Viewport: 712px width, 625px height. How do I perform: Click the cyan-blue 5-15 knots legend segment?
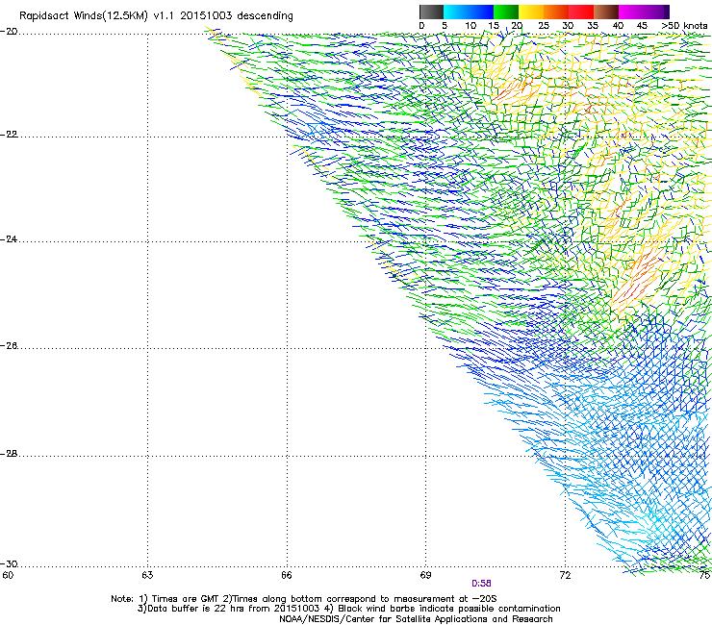tap(469, 12)
